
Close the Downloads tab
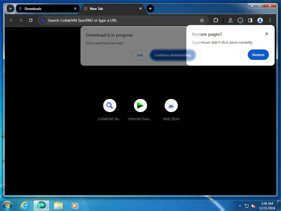click(x=75, y=9)
